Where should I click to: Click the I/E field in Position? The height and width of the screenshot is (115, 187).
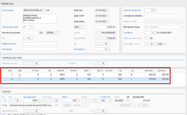pyautogui.click(x=128, y=101)
